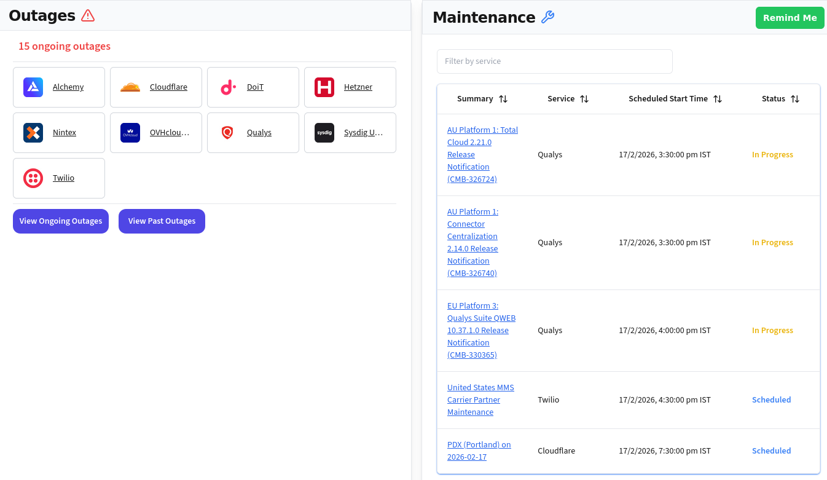This screenshot has height=480, width=827.
Task: Click the OVHcloud logo icon
Action: [x=130, y=133]
